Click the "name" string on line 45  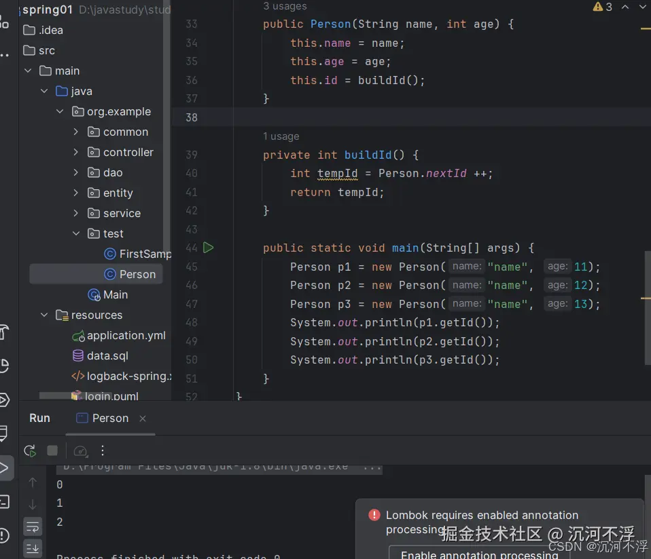click(508, 267)
